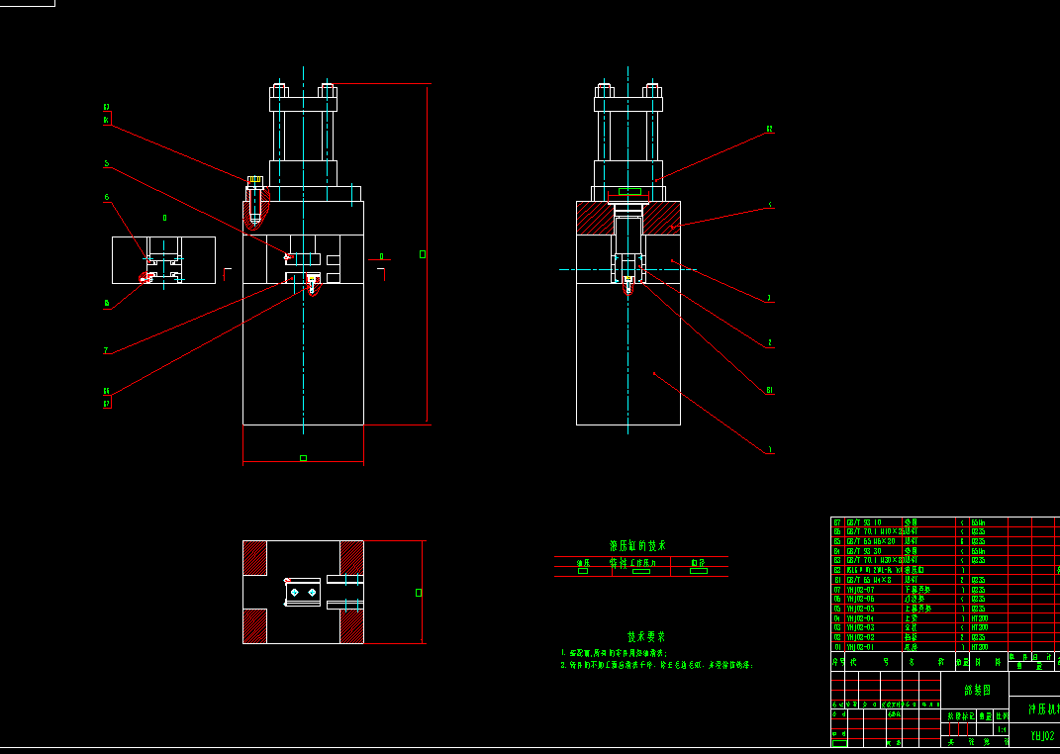Select the 技术要求 heading text

[646, 636]
